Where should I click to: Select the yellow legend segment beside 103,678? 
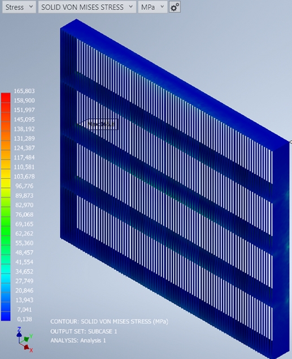point(6,174)
